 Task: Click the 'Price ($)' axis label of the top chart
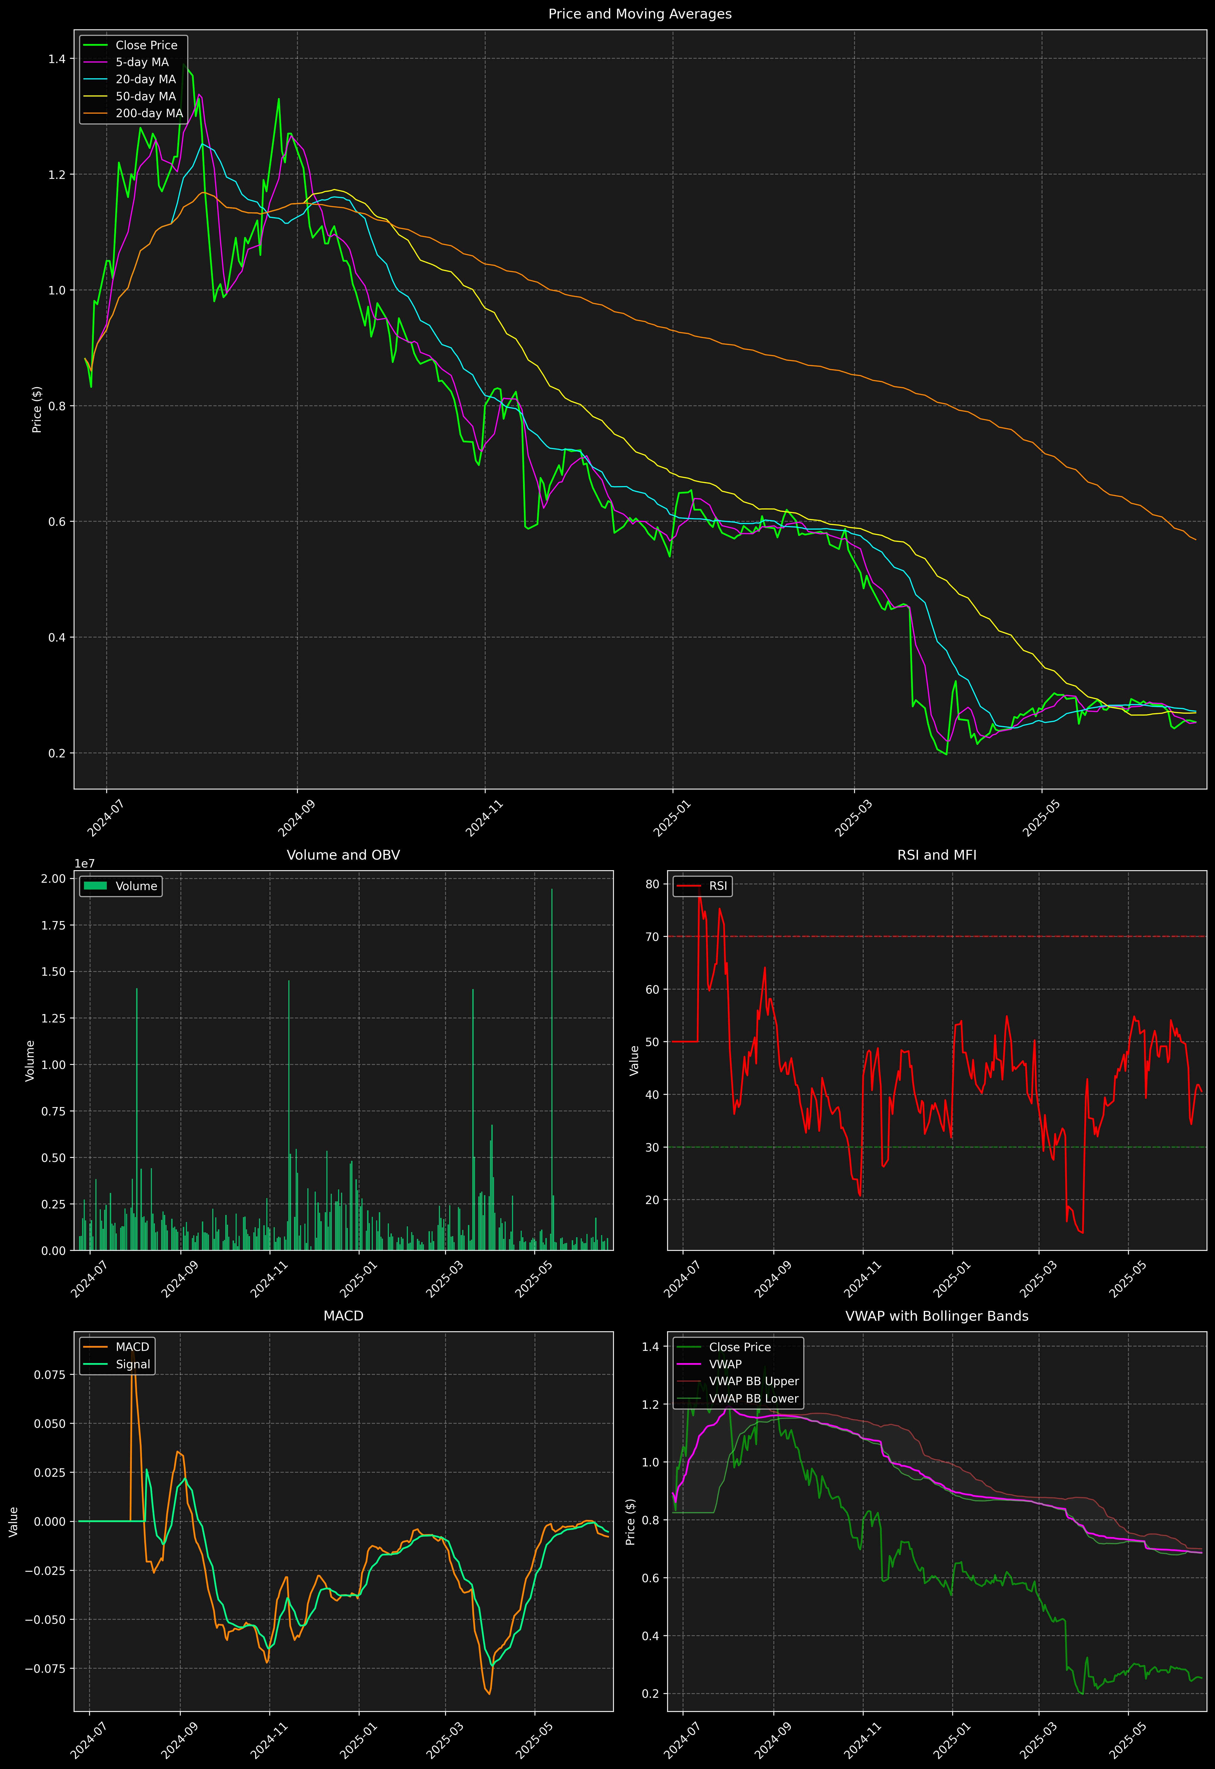click(x=36, y=410)
